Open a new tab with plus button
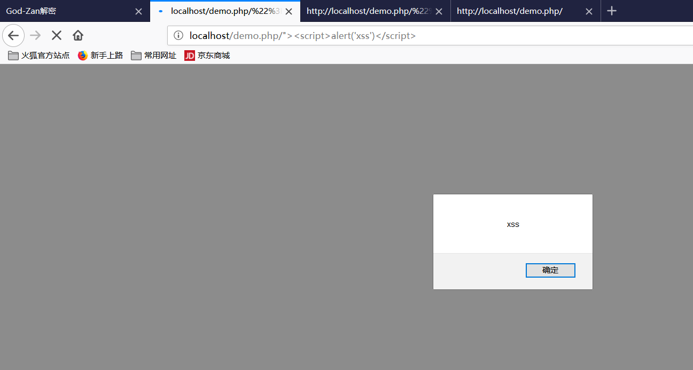This screenshot has height=370, width=693. pyautogui.click(x=612, y=11)
